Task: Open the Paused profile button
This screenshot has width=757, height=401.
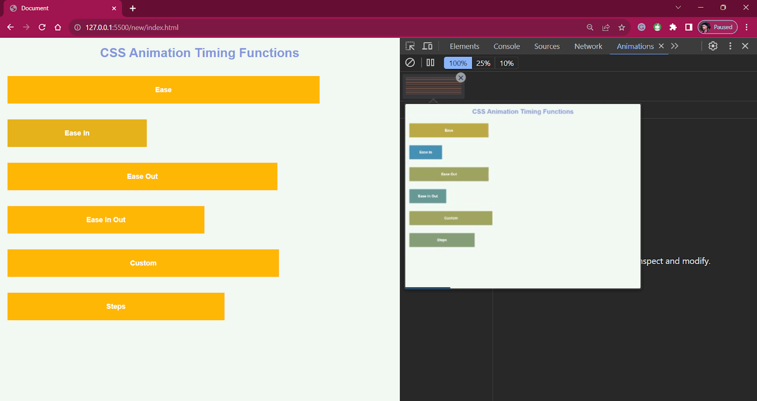Action: coord(718,27)
